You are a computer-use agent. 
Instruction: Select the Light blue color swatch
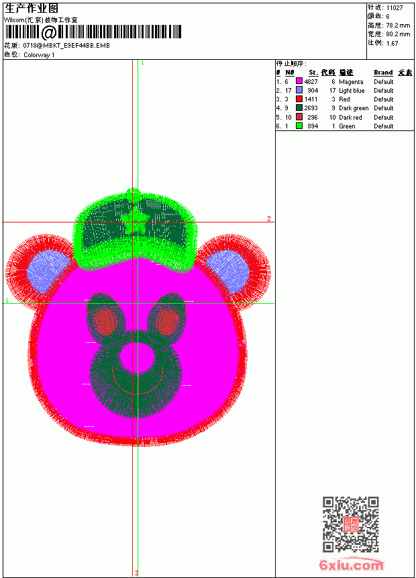pos(299,90)
